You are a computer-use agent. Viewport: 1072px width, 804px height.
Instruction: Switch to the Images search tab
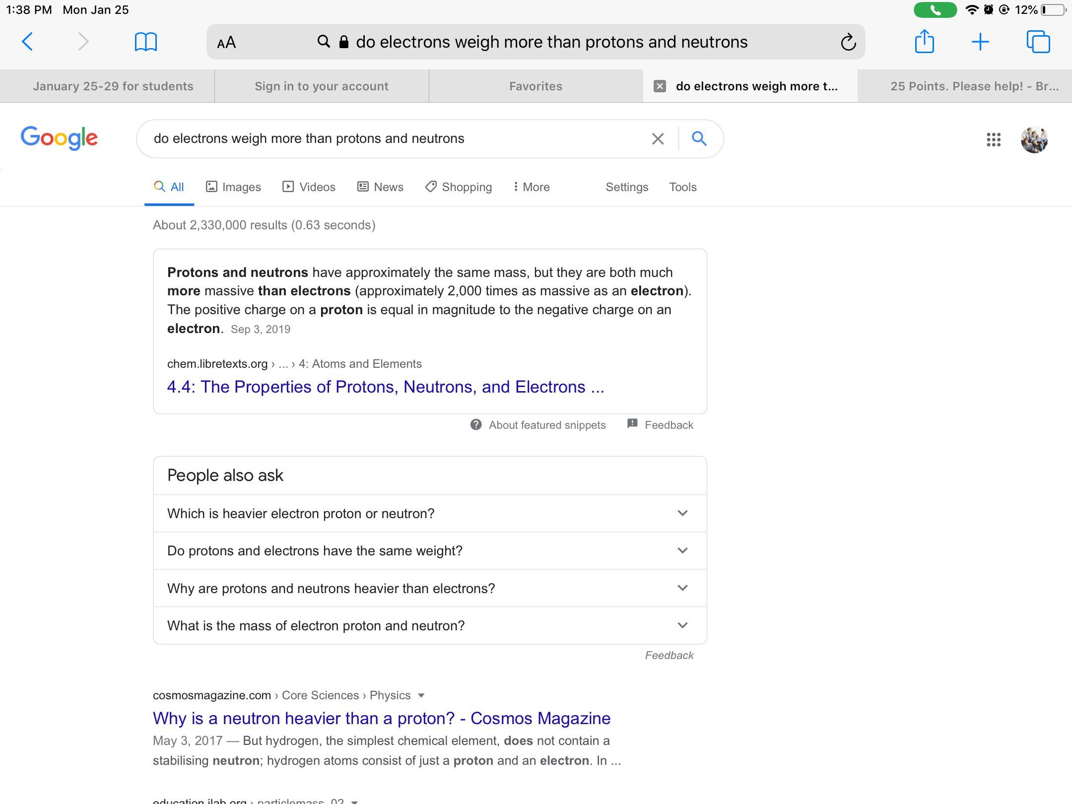234,187
